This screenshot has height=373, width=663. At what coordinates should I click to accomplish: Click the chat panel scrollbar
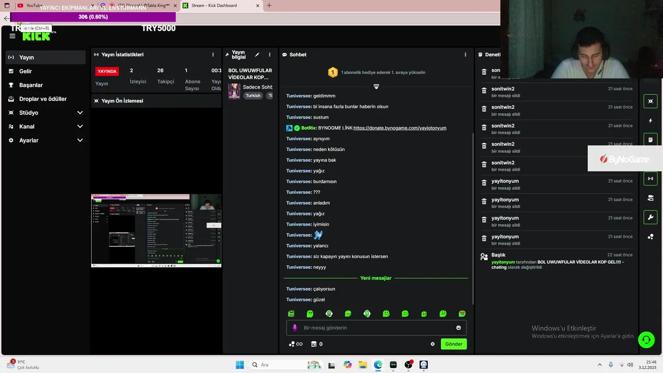[x=472, y=218]
